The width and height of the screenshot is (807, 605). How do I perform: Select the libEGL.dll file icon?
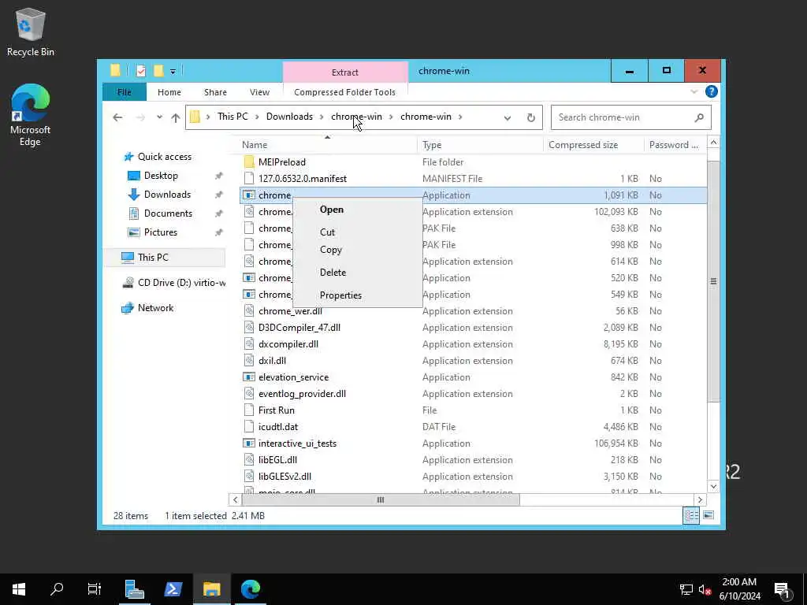coord(249,460)
